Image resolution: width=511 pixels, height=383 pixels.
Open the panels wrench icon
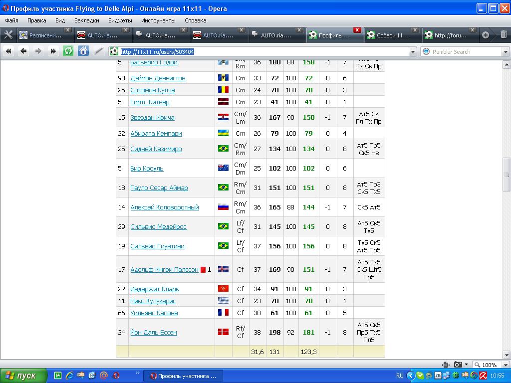pos(8,35)
